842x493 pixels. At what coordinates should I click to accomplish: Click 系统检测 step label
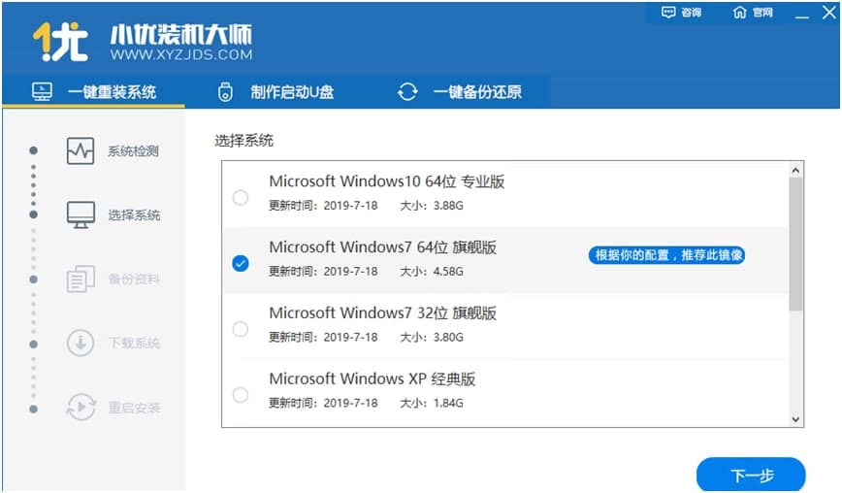coord(133,151)
